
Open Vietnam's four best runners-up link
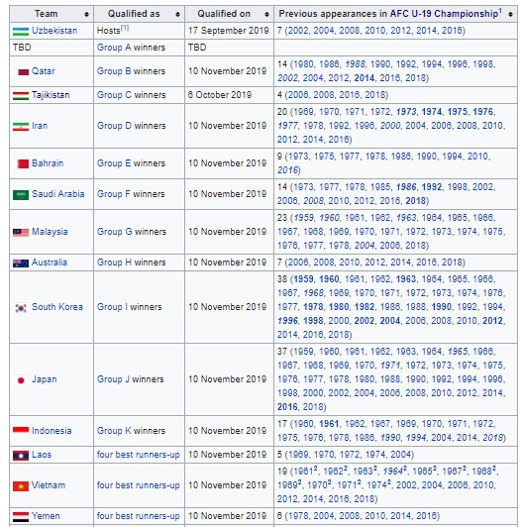point(138,485)
